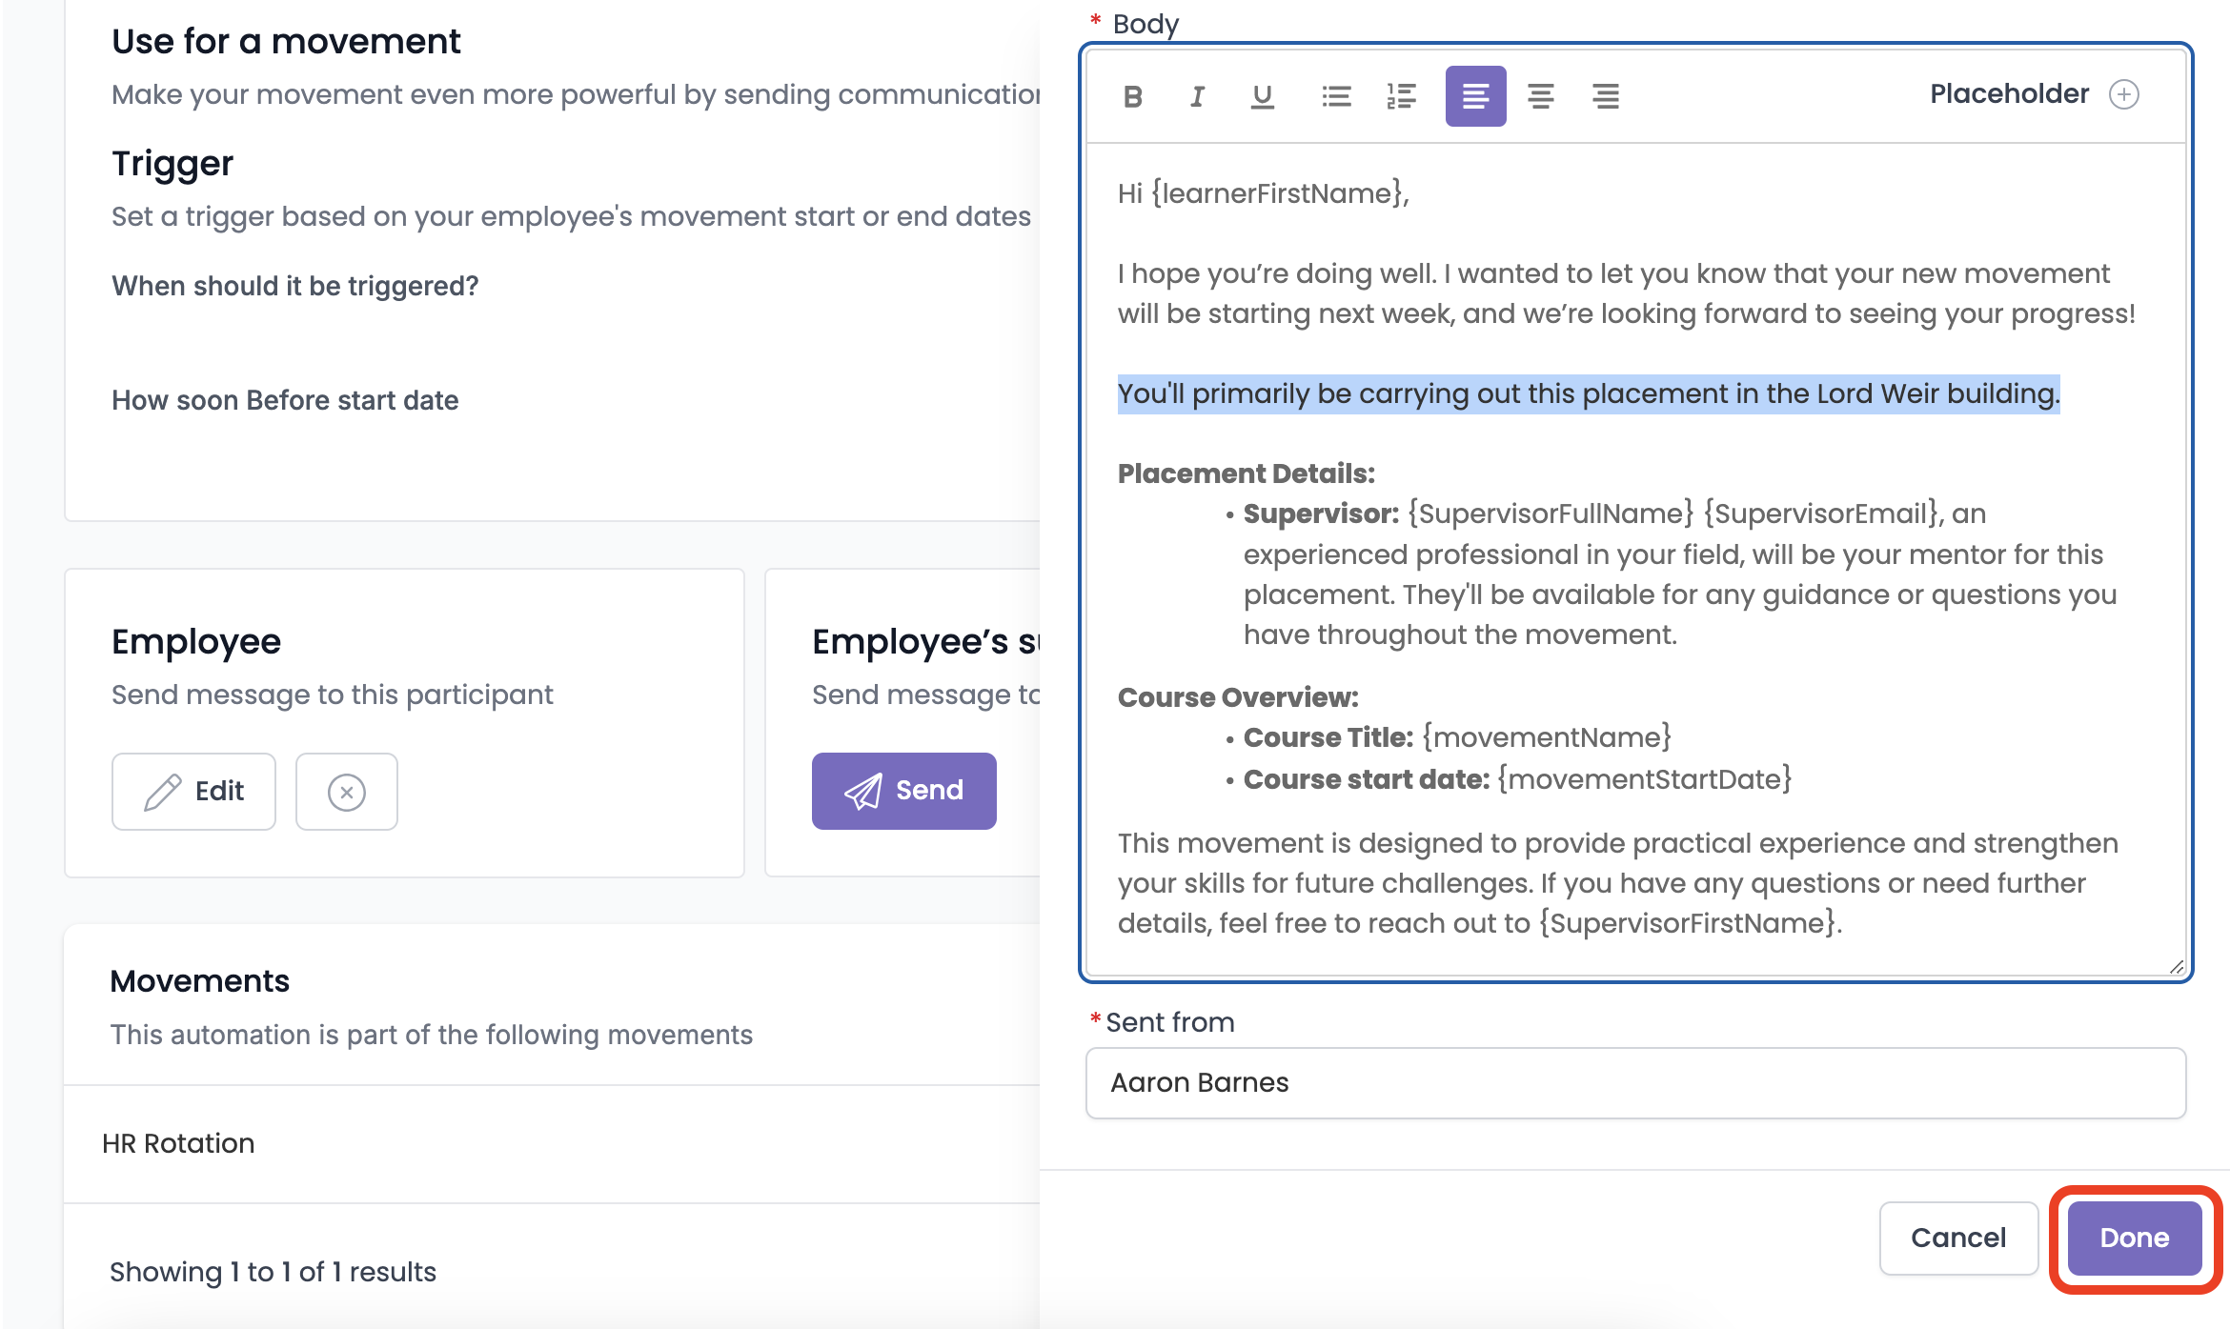Click the body editor resize handle
Viewport: 2230px width, 1329px height.
pyautogui.click(x=2176, y=967)
